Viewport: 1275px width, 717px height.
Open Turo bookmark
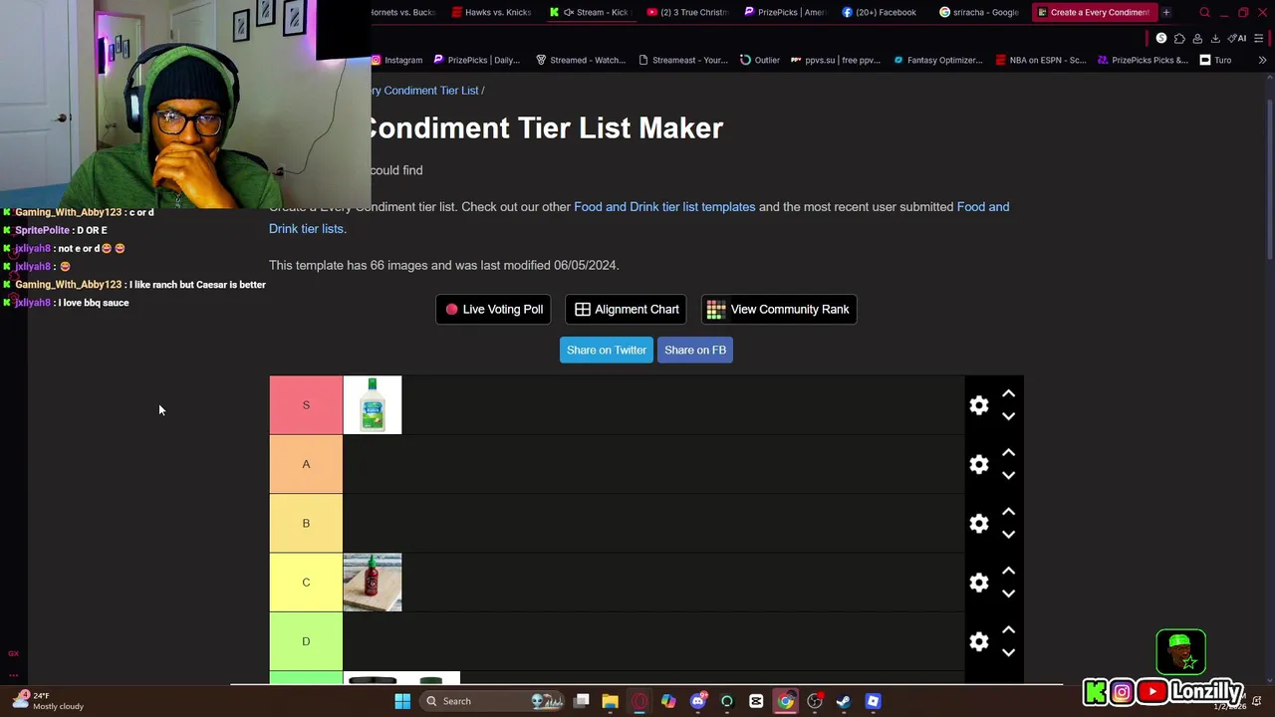click(1215, 60)
